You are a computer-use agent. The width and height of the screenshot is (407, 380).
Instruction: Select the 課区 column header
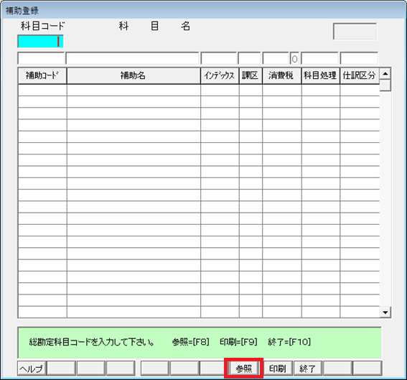tap(251, 75)
